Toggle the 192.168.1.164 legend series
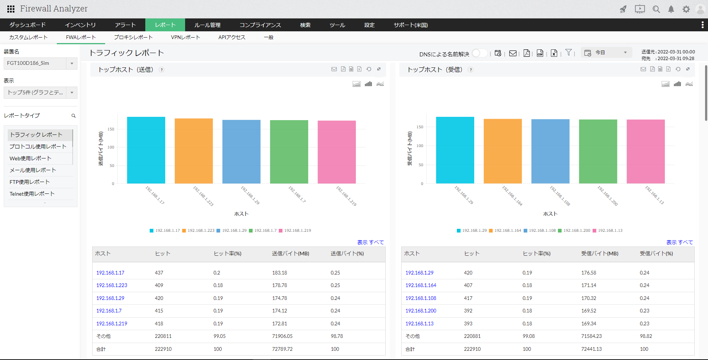 pos(505,231)
